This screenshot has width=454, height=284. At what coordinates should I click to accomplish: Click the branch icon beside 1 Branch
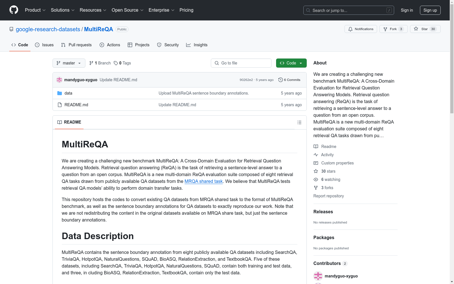(91, 63)
